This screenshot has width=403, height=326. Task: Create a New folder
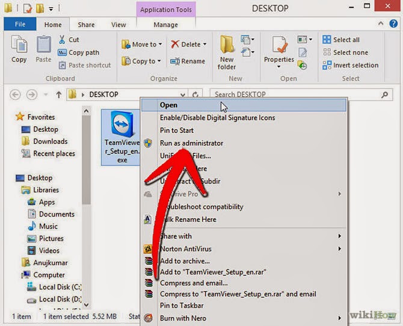coord(226,53)
